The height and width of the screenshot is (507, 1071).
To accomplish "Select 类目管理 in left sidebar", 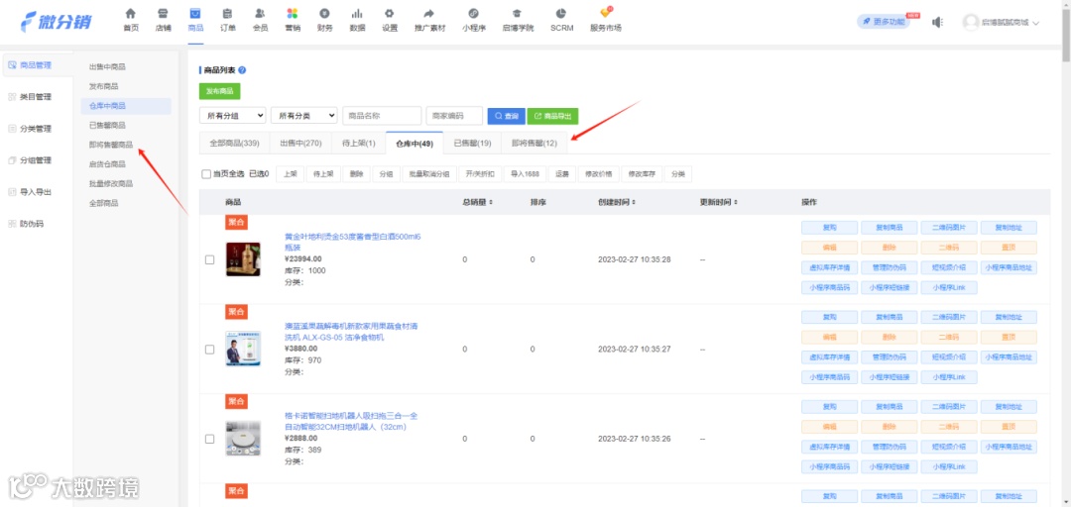I will pyautogui.click(x=37, y=97).
